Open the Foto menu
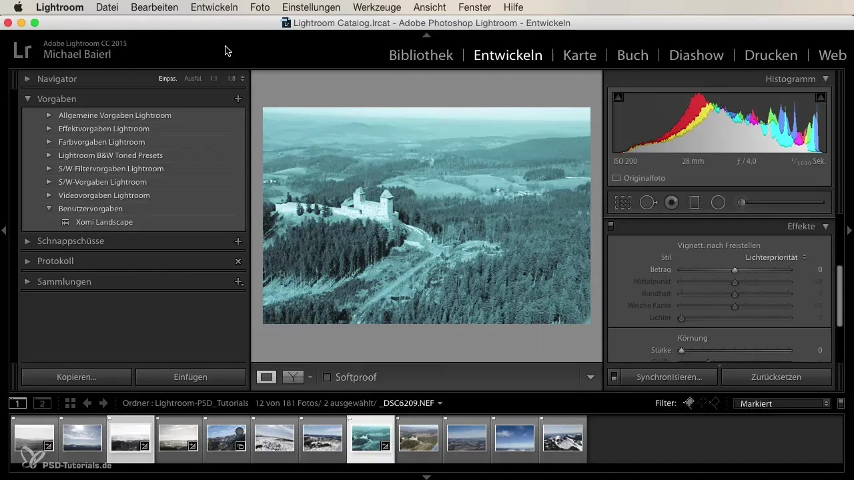This screenshot has width=854, height=480. tap(260, 7)
